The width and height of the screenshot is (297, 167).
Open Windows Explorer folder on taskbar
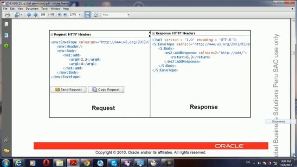point(59,163)
